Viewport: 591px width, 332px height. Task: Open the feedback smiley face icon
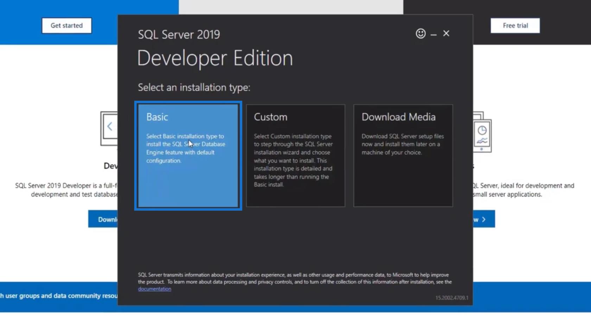(x=421, y=33)
